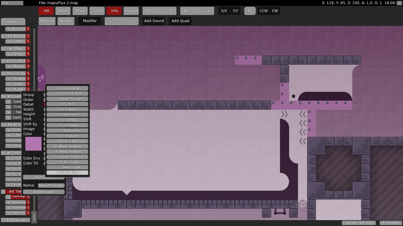The image size is (403, 226).
Task: Reset zoom with the 1:1 button
Action: [160, 11]
